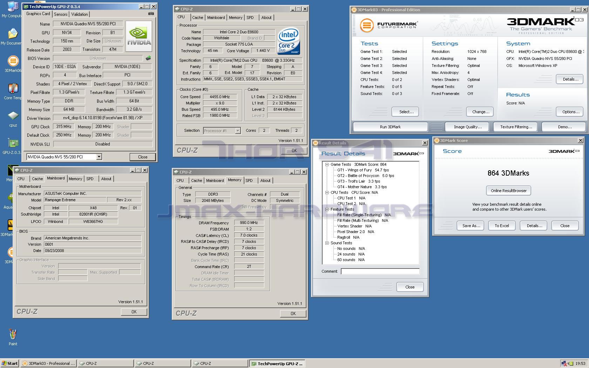The height and width of the screenshot is (368, 589).
Task: Collapse the Game Tests tree node
Action: click(327, 164)
